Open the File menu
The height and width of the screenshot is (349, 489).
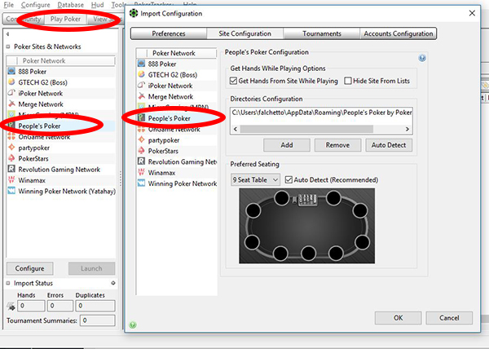click(9, 5)
